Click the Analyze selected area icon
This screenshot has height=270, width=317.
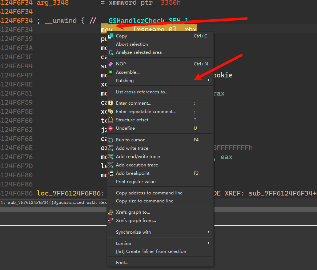tap(111, 52)
